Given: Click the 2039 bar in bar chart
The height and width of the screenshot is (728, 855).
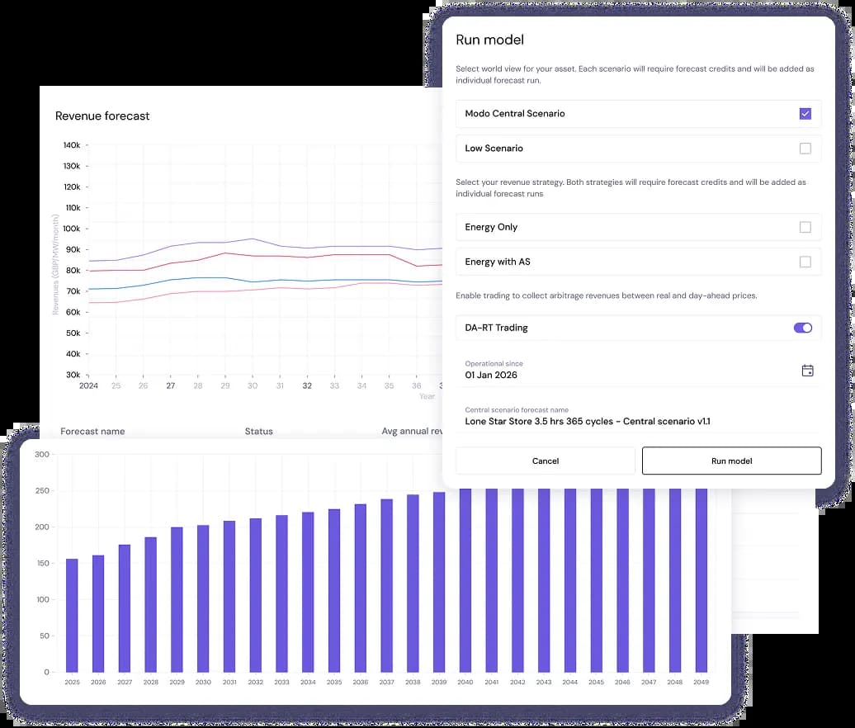Looking at the screenshot, I should [x=439, y=583].
